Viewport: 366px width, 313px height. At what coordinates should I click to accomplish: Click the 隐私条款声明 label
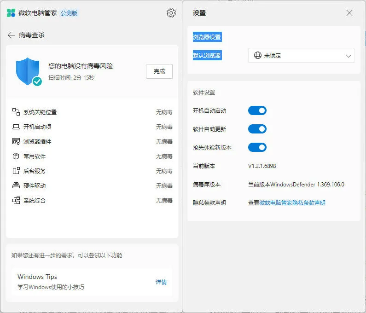coord(209,203)
